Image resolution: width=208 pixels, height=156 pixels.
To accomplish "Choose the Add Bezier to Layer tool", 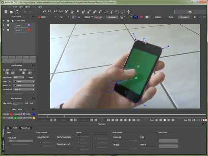I will click(x=100, y=12).
